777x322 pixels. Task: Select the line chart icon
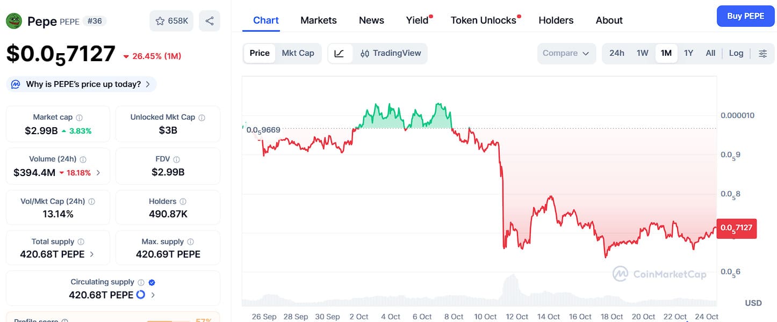point(339,53)
